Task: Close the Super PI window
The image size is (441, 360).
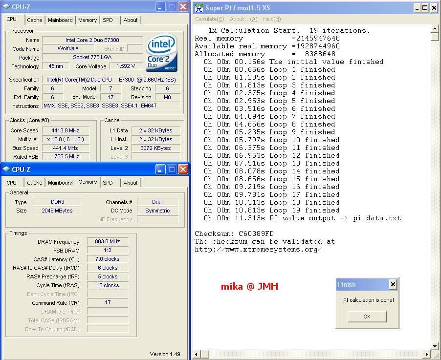Action: point(434,8)
